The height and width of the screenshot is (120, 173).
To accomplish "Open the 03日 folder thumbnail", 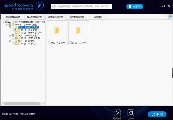I will tap(57, 31).
